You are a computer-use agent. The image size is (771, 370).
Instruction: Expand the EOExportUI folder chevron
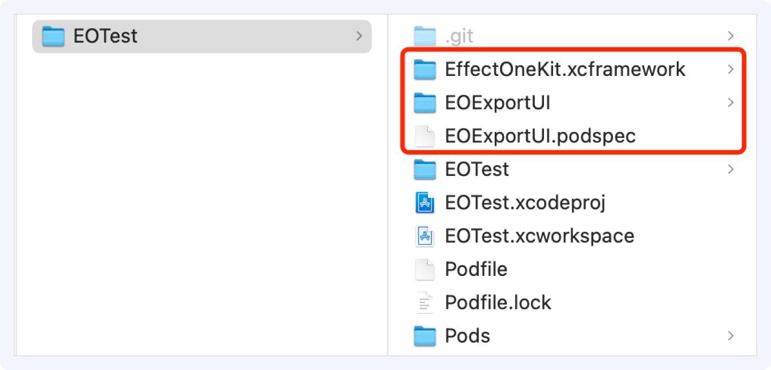[730, 103]
